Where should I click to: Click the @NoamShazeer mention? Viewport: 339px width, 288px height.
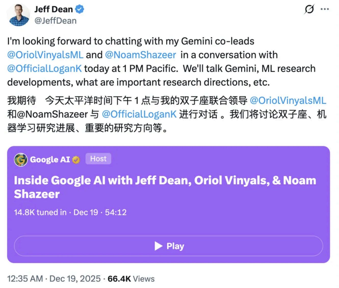tap(140, 55)
